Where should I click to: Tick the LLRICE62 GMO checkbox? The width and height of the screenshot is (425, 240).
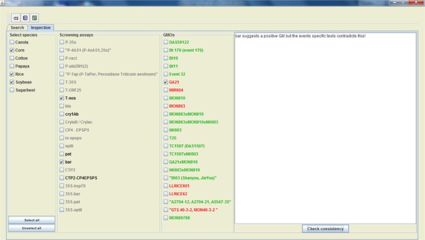click(166, 194)
